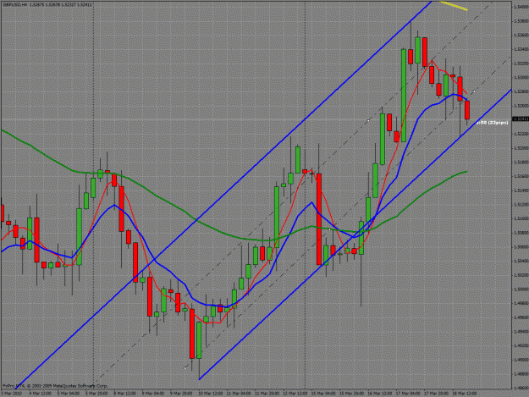Image resolution: width=529 pixels, height=397 pixels.
Task: Click the '18 Mar 12:00' time label
Action: pyautogui.click(x=464, y=394)
